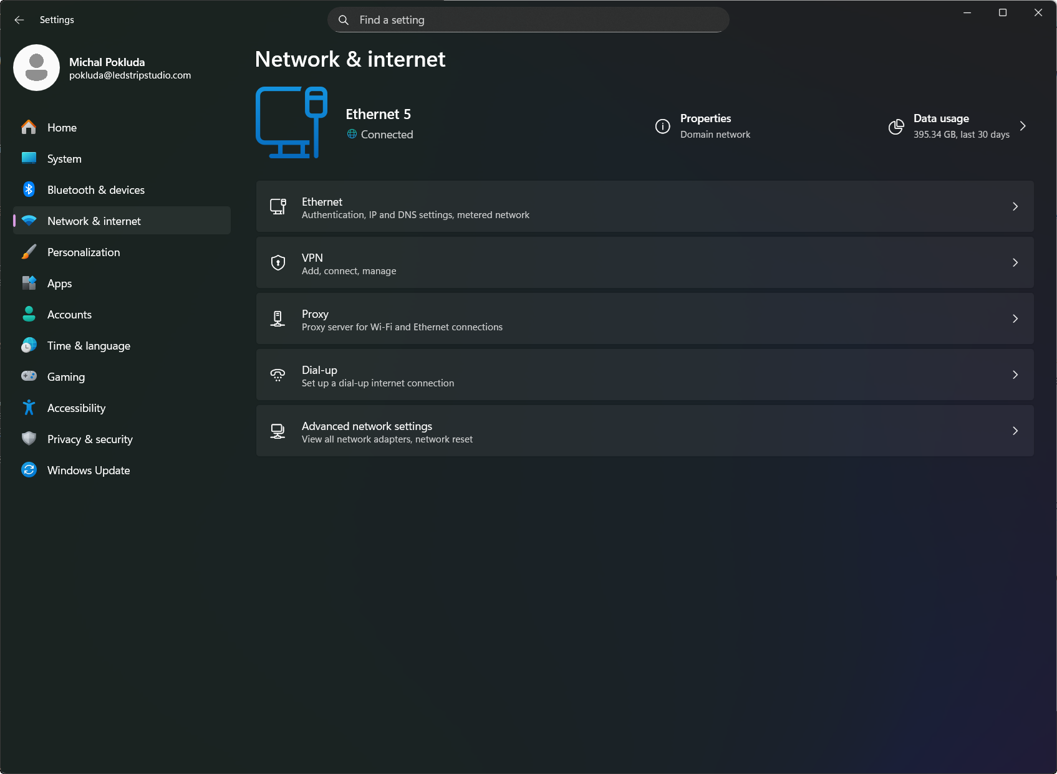Screen dimensions: 1057x774
Task: Open Ethernet authentication and DNS settings
Action: click(645, 207)
